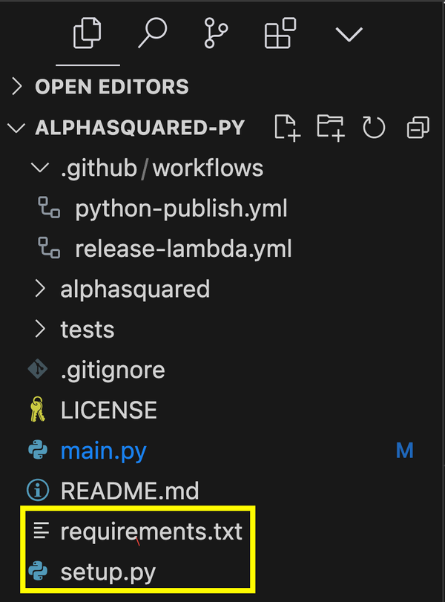Open the release-lambda.yml workflow file
The height and width of the screenshot is (602, 445).
coord(182,249)
